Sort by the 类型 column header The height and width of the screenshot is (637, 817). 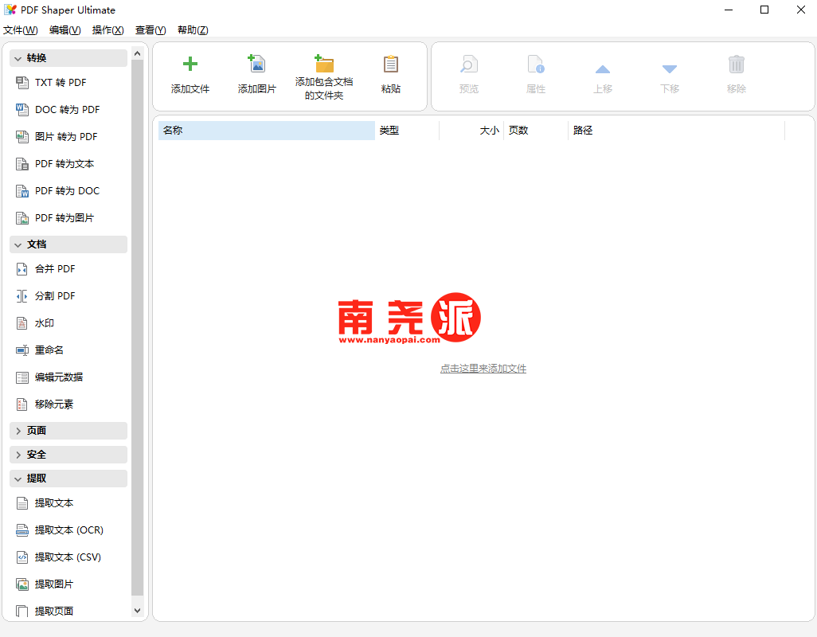point(407,131)
